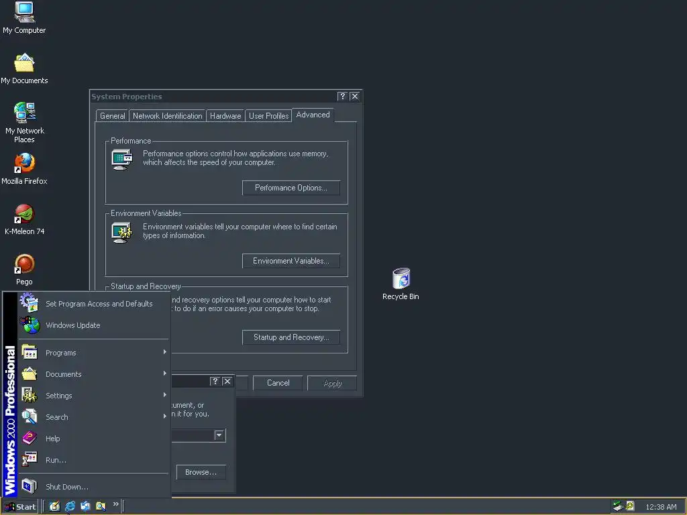Click the 12:38 AM clock
Image resolution: width=687 pixels, height=515 pixels.
pos(661,507)
